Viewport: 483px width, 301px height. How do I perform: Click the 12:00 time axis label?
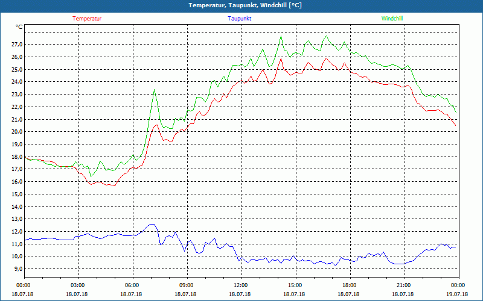pyautogui.click(x=240, y=285)
